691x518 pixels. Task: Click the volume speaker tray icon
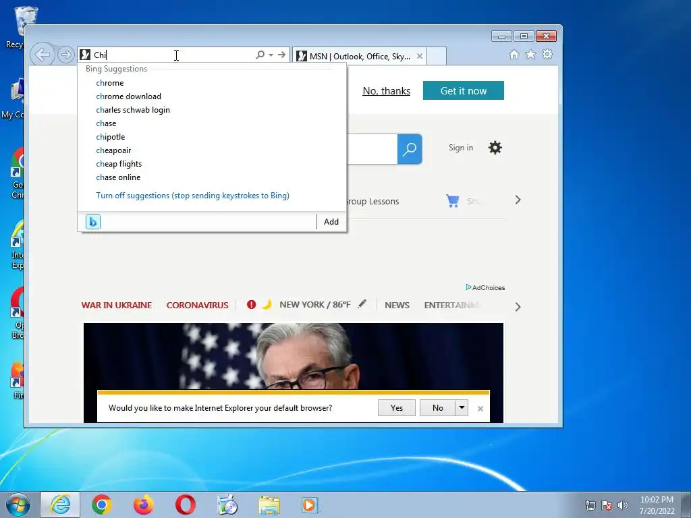tap(623, 505)
